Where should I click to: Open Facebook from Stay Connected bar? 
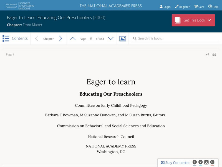(x=195, y=162)
